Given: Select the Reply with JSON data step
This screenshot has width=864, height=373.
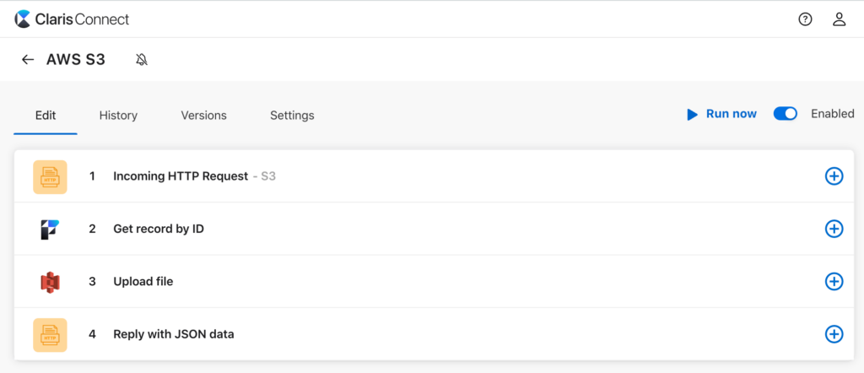Looking at the screenshot, I should pos(174,334).
